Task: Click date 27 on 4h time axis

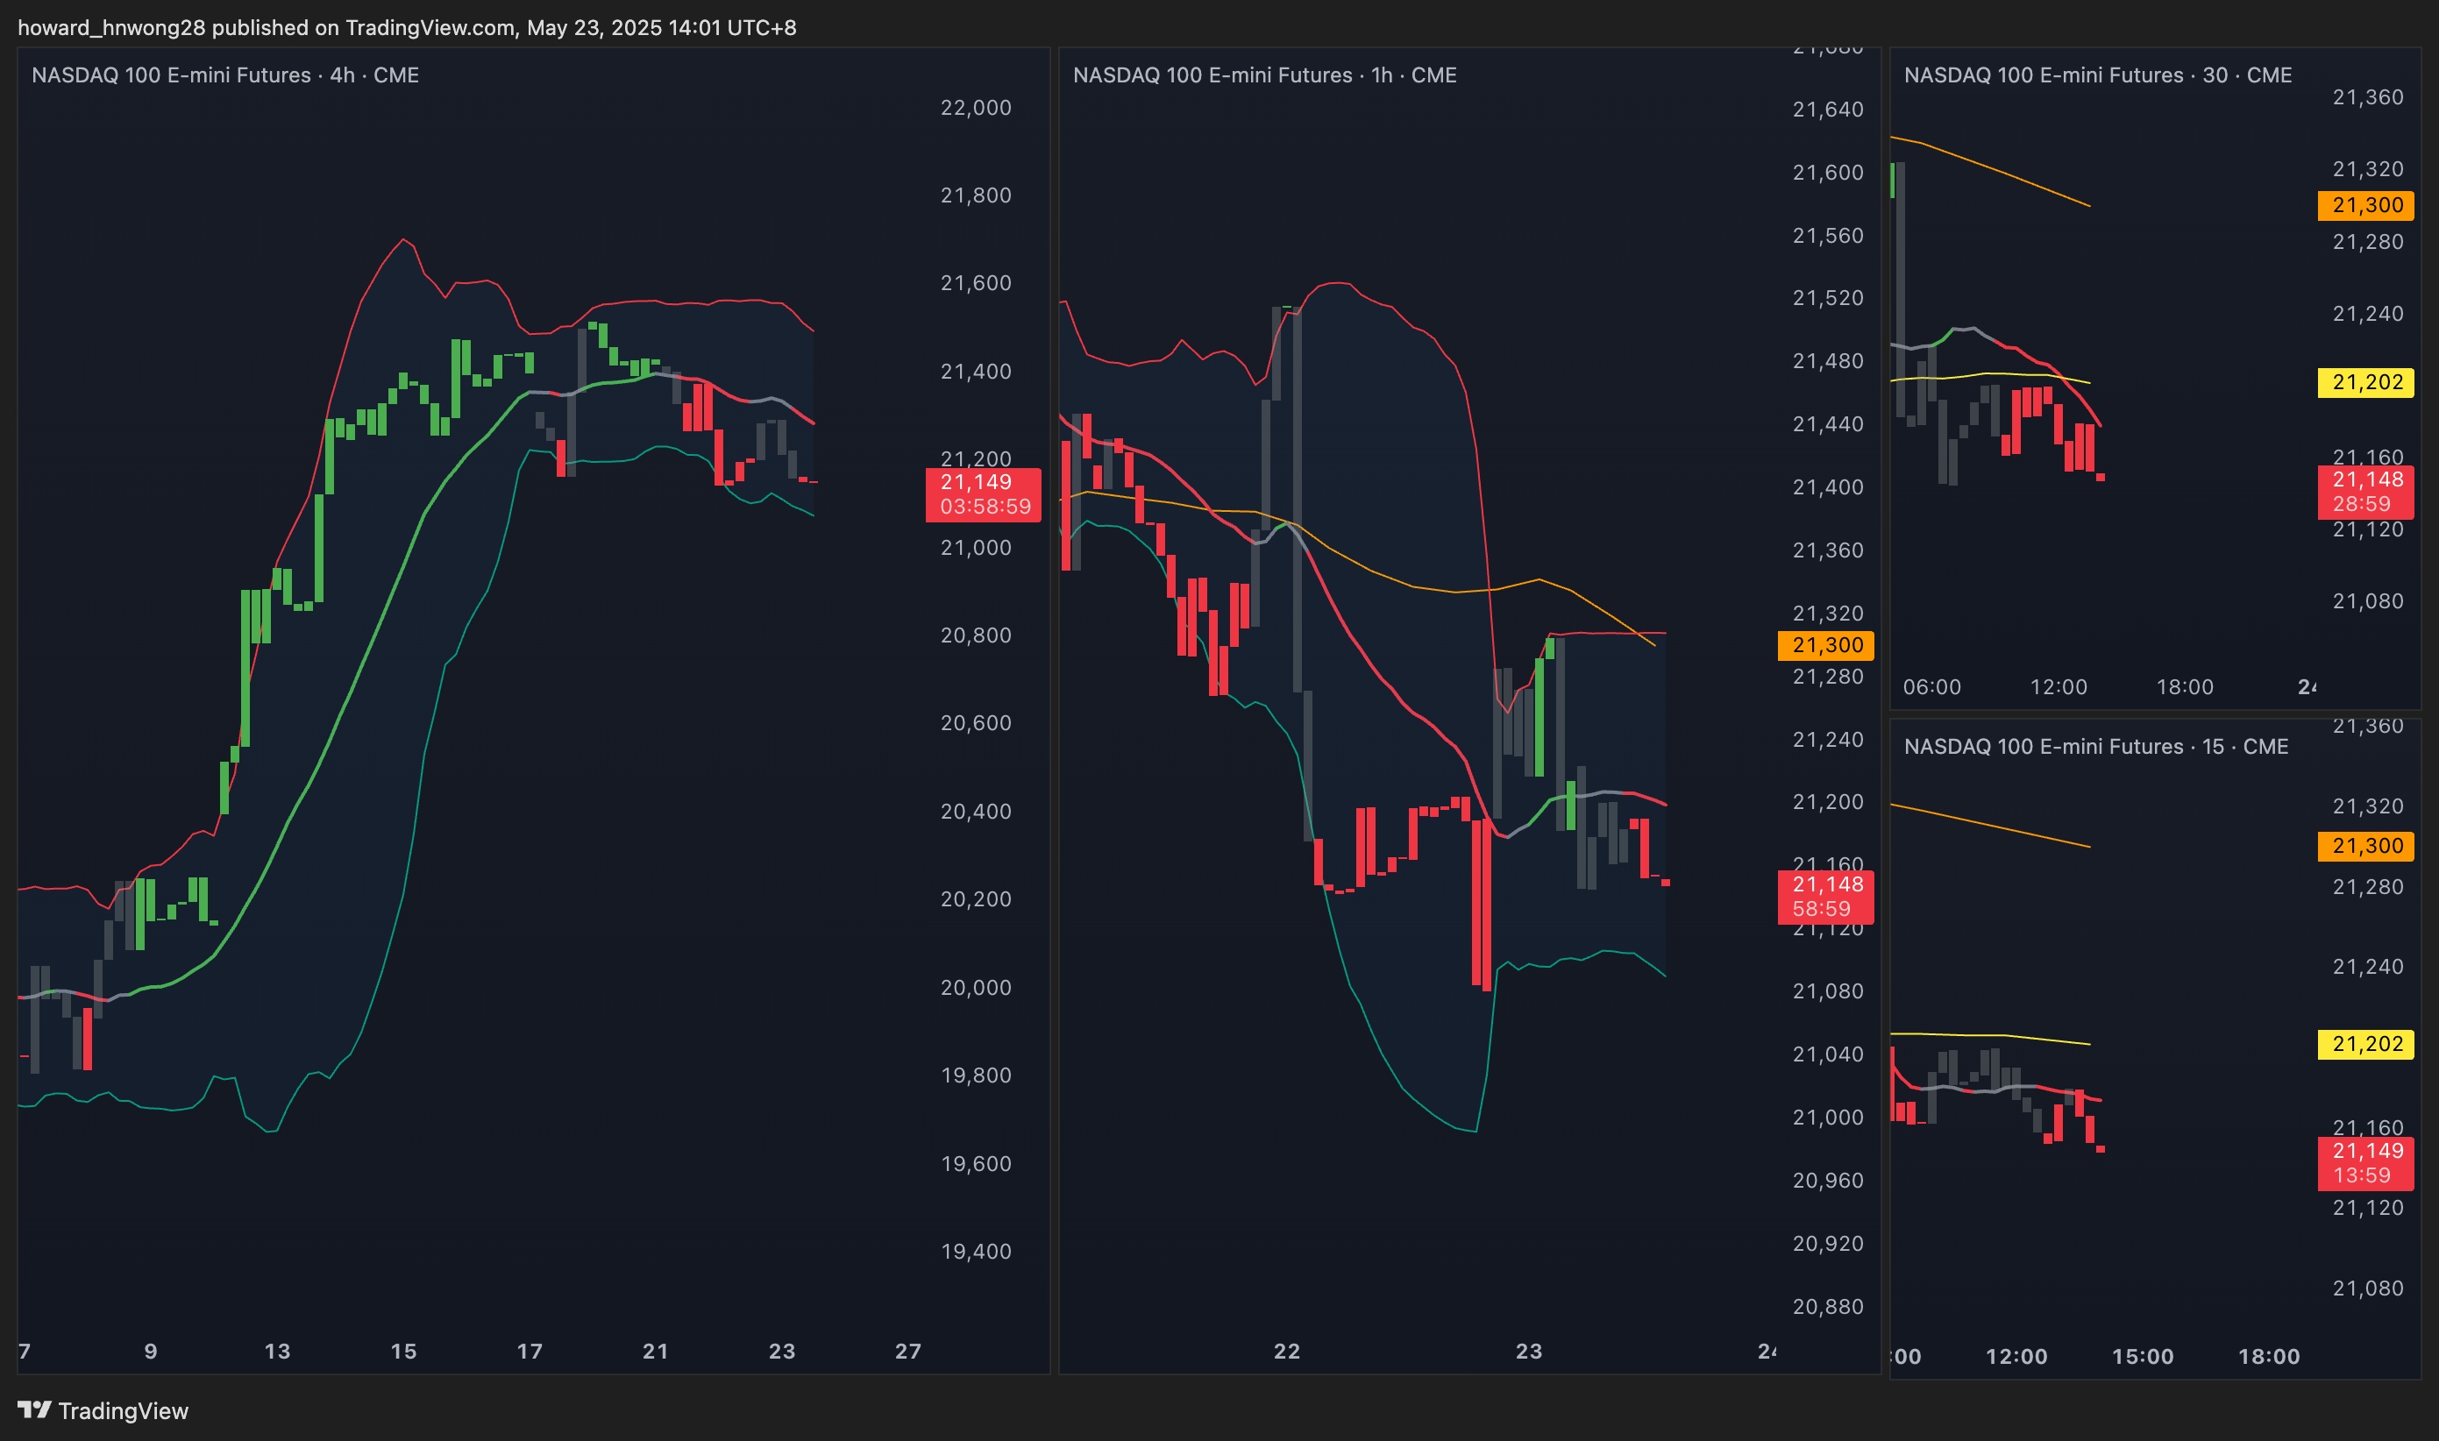Action: coord(907,1351)
